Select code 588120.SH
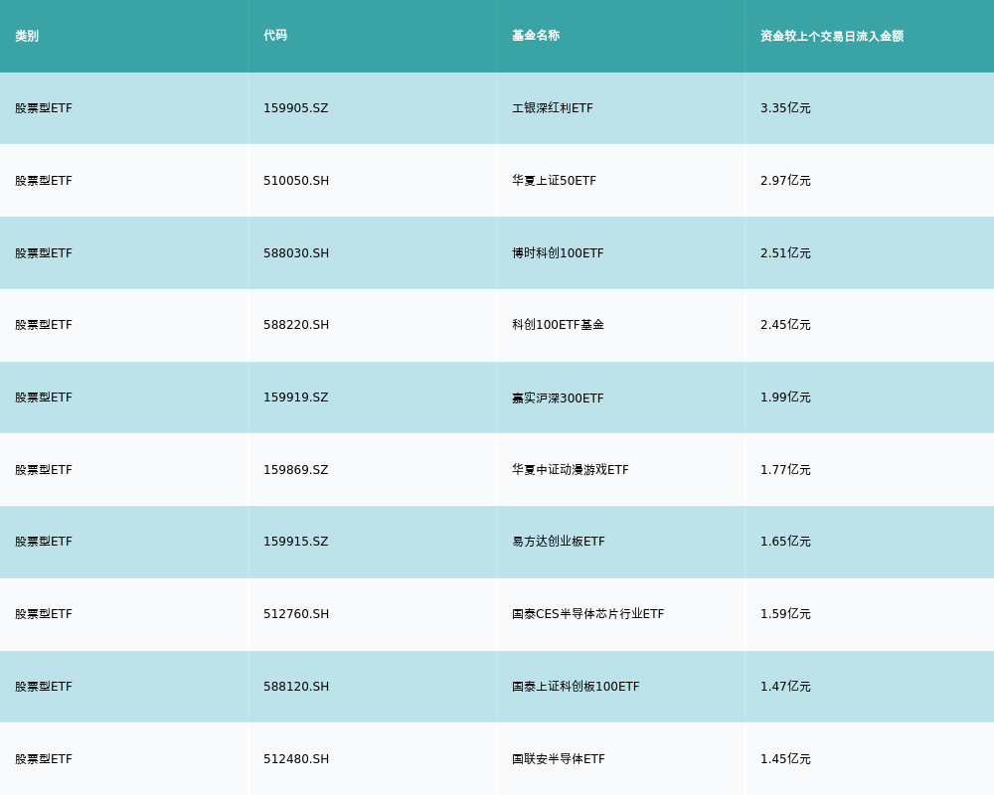The height and width of the screenshot is (795, 994). (x=296, y=687)
